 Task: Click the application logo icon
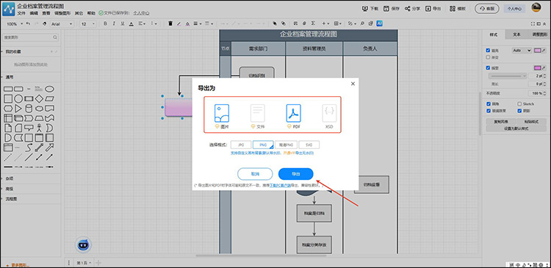coord(9,9)
